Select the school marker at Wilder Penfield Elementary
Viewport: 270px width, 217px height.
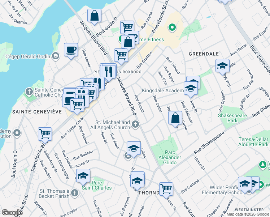(x=245, y=184)
